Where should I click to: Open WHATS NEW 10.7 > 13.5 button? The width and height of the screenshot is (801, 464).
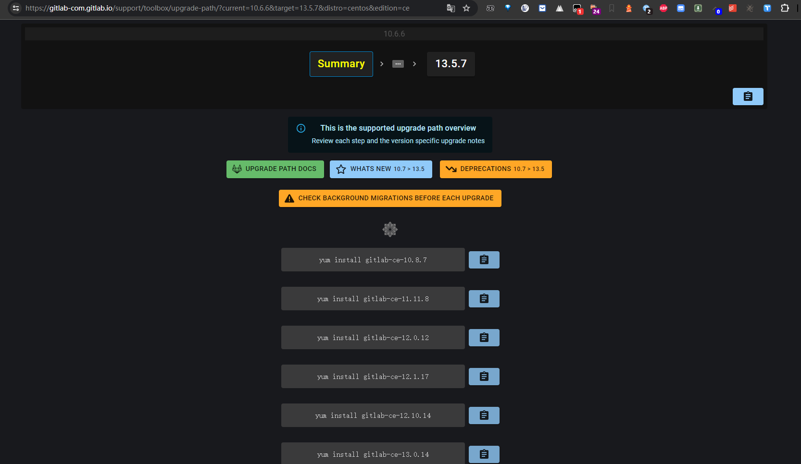point(381,169)
